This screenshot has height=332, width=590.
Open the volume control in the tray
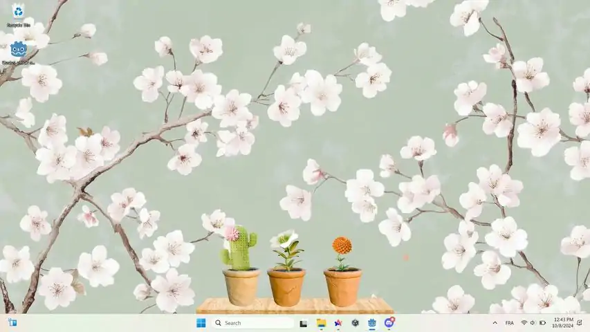533,323
